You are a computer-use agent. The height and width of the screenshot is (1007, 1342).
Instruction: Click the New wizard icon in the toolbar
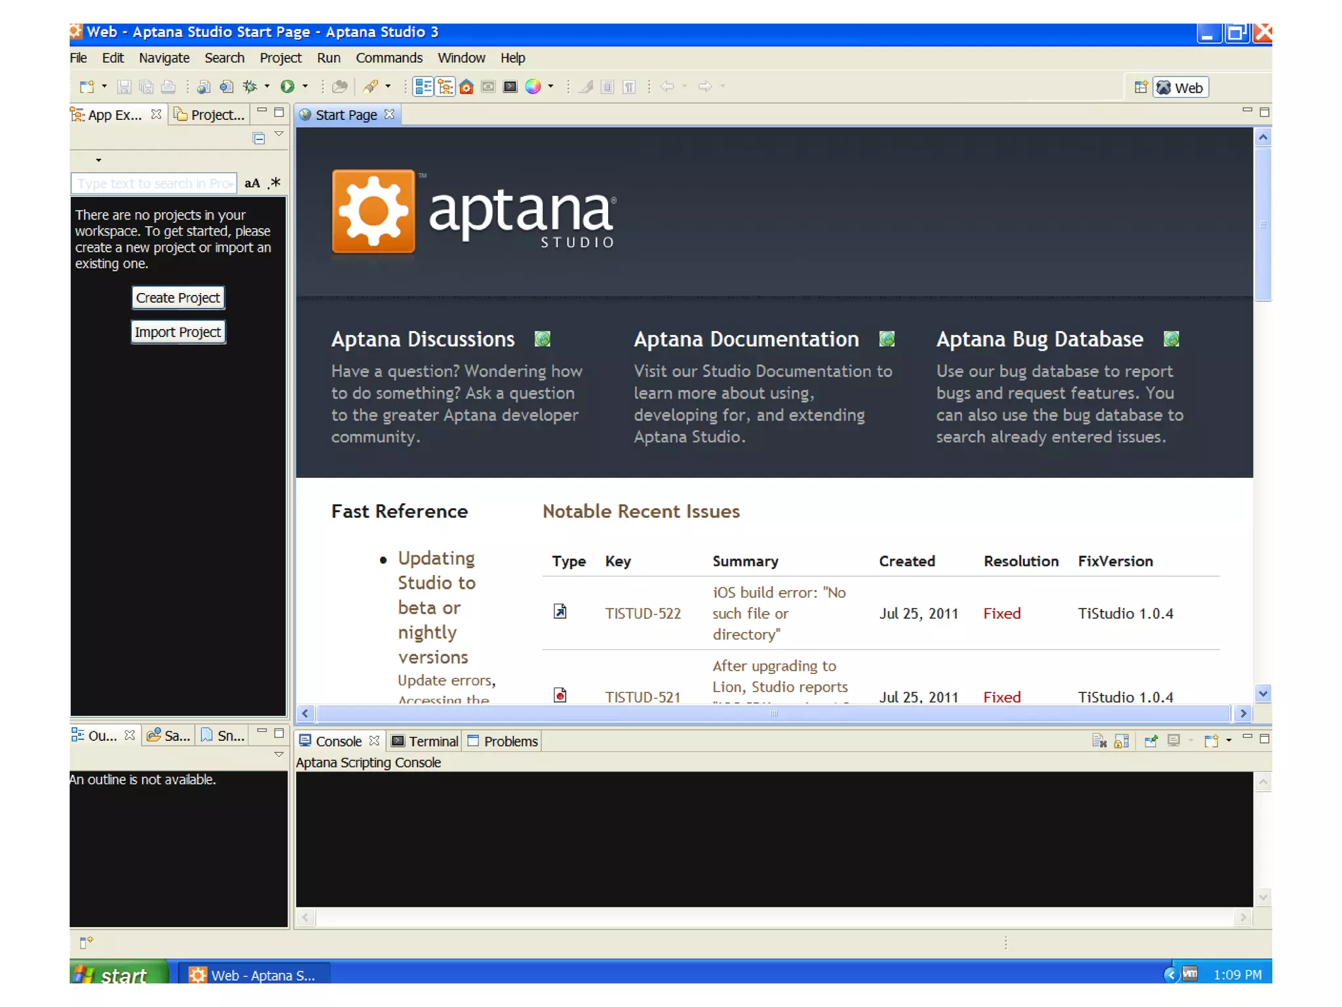(86, 87)
